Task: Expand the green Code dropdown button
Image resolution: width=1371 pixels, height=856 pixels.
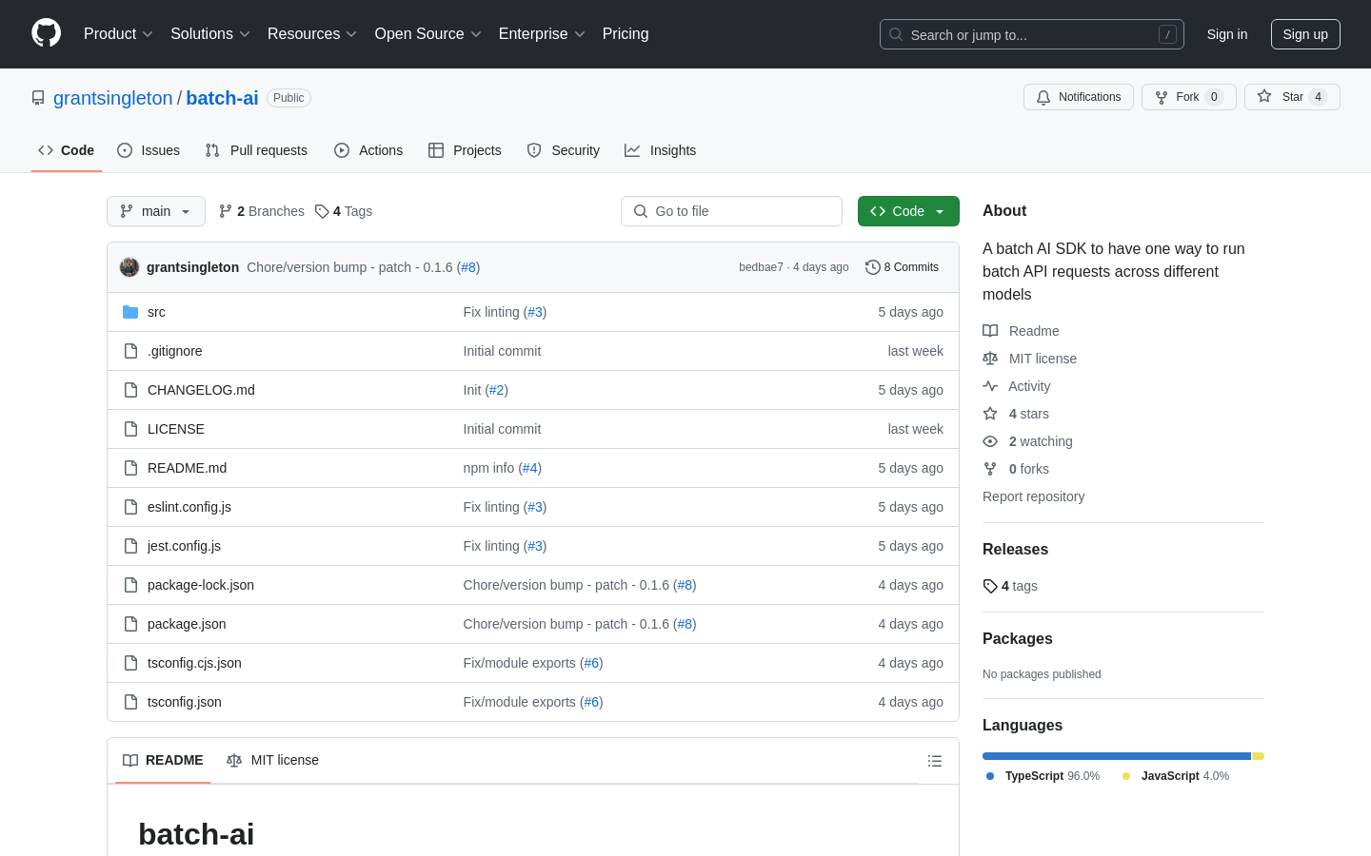Action: click(x=907, y=211)
